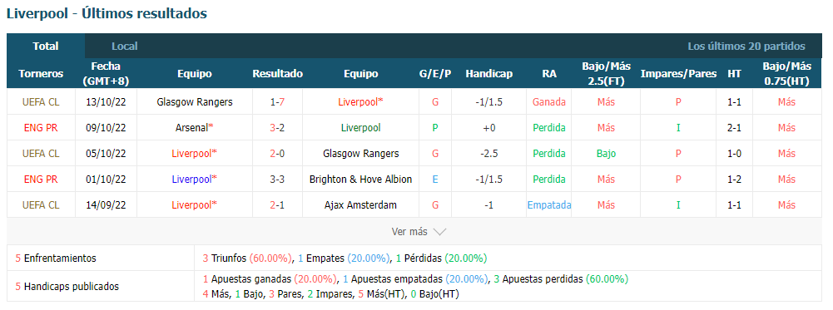
Task: Select the Arsenal team link
Action: click(195, 128)
